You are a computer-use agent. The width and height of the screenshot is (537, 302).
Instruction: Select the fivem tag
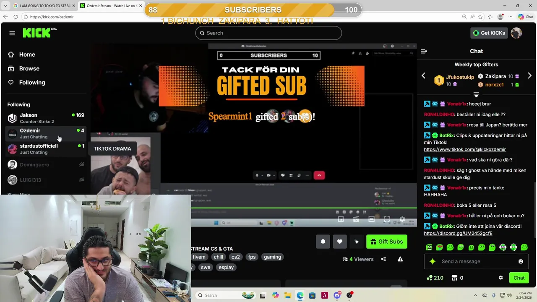pos(199,257)
